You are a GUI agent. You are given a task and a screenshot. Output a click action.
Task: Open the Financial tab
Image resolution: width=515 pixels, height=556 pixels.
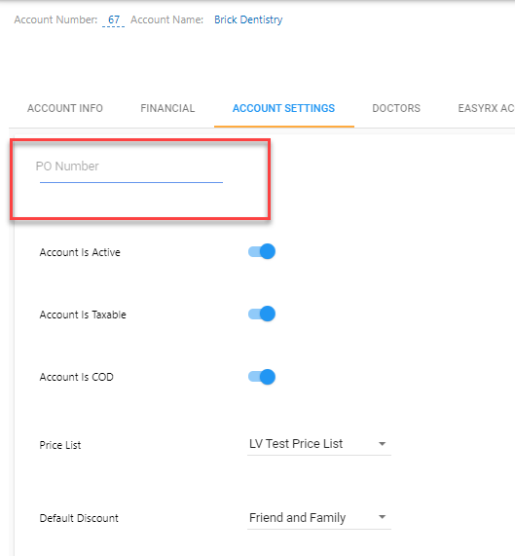(x=167, y=108)
